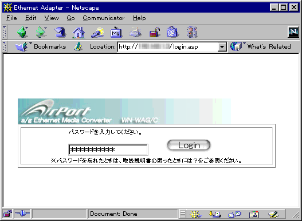
Task: Open the View menu
Action: (x=52, y=18)
